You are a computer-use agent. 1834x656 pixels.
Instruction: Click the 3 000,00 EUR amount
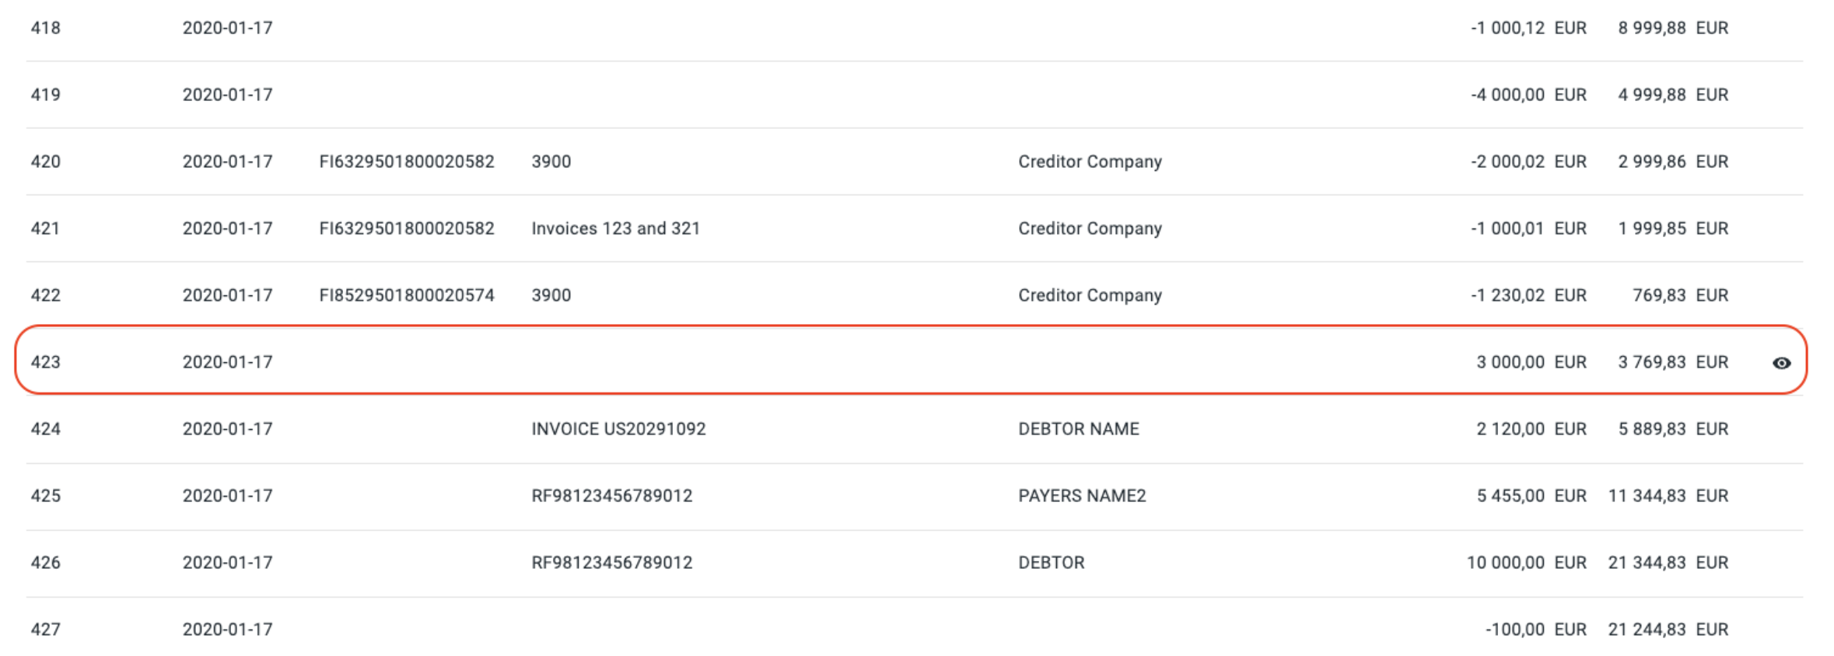pos(1531,362)
